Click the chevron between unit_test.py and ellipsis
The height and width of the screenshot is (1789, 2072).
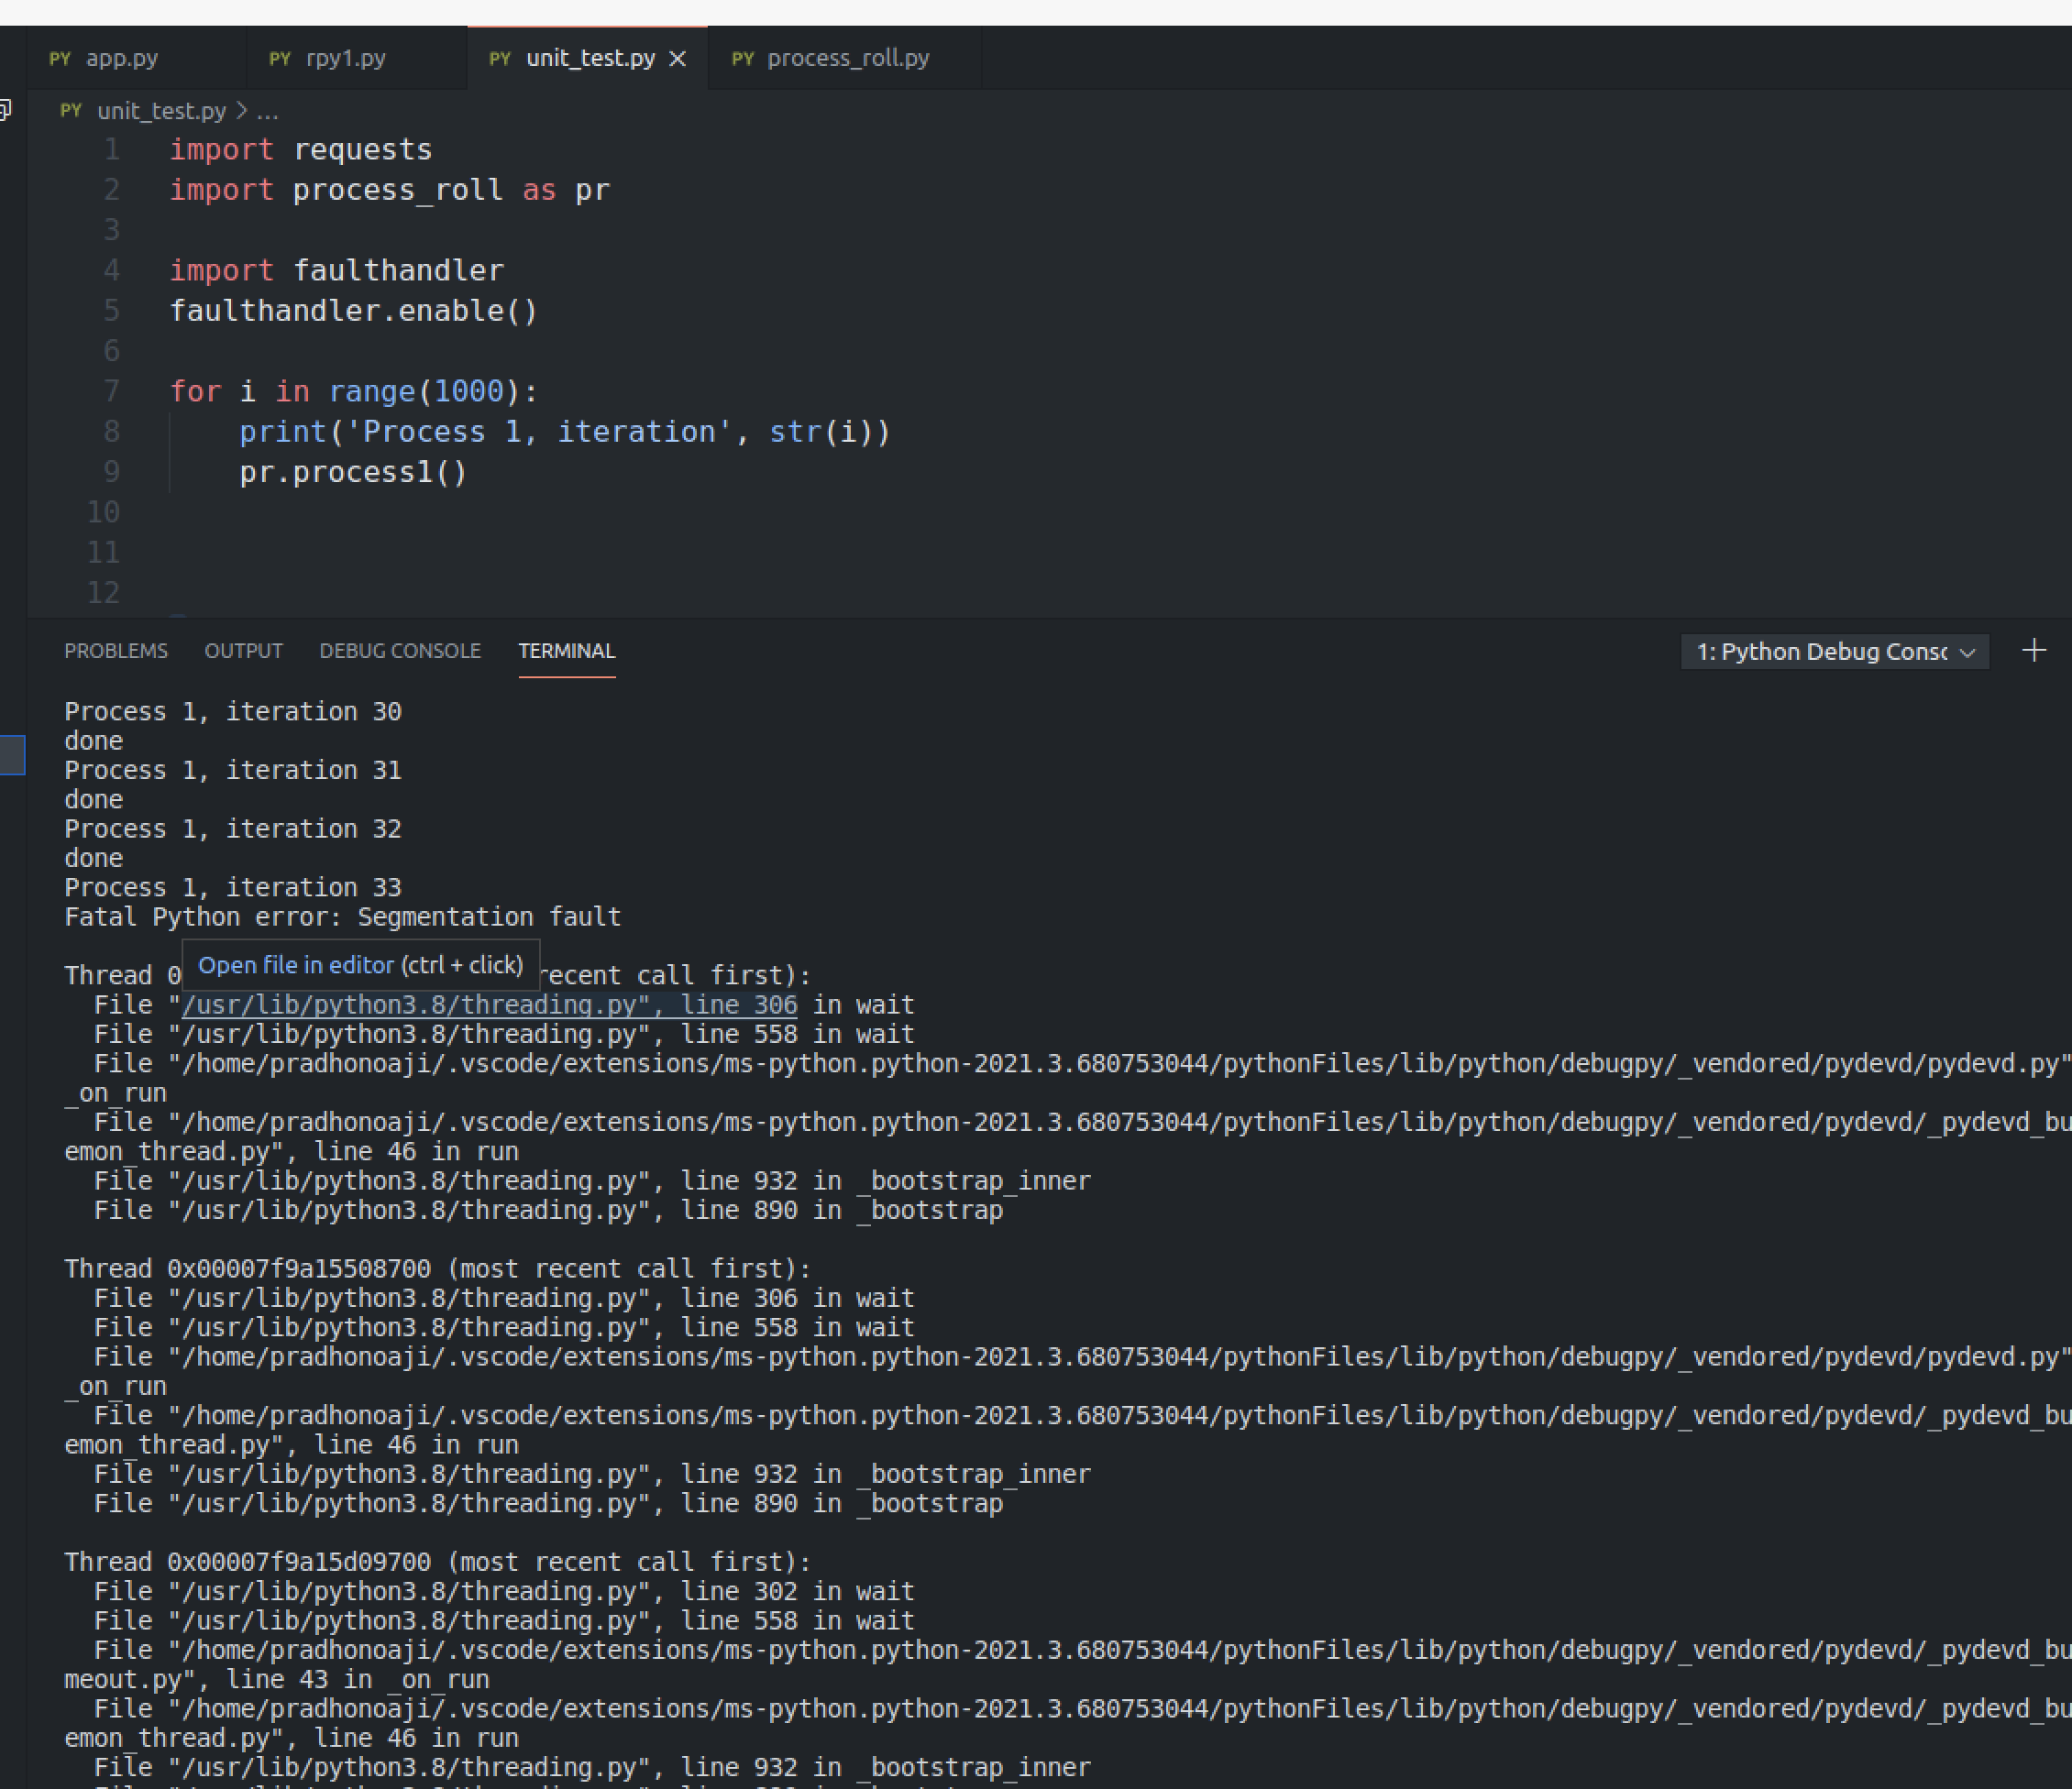[241, 111]
